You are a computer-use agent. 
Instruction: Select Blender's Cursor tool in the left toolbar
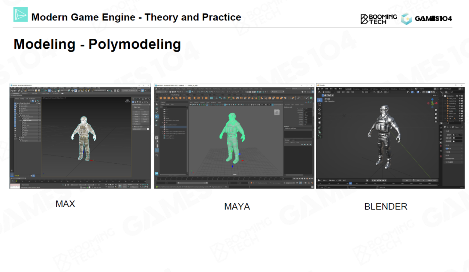pos(320,105)
